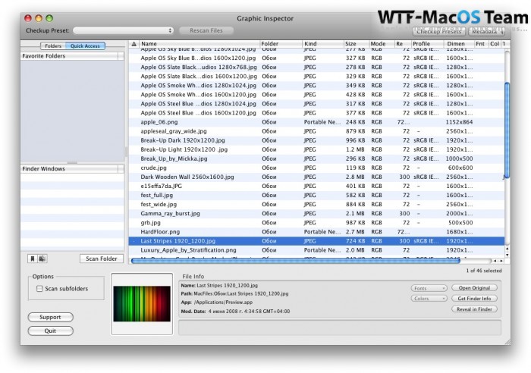Click the Reveal in Finder button
Viewport: 531px width, 373px height.
pyautogui.click(x=474, y=309)
